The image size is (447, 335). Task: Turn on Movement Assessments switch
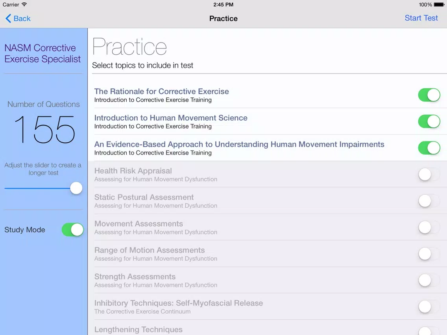tap(429, 227)
